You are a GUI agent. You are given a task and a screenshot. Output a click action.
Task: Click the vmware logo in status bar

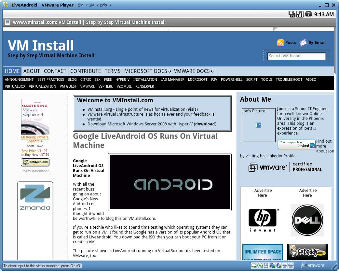pos(313,265)
